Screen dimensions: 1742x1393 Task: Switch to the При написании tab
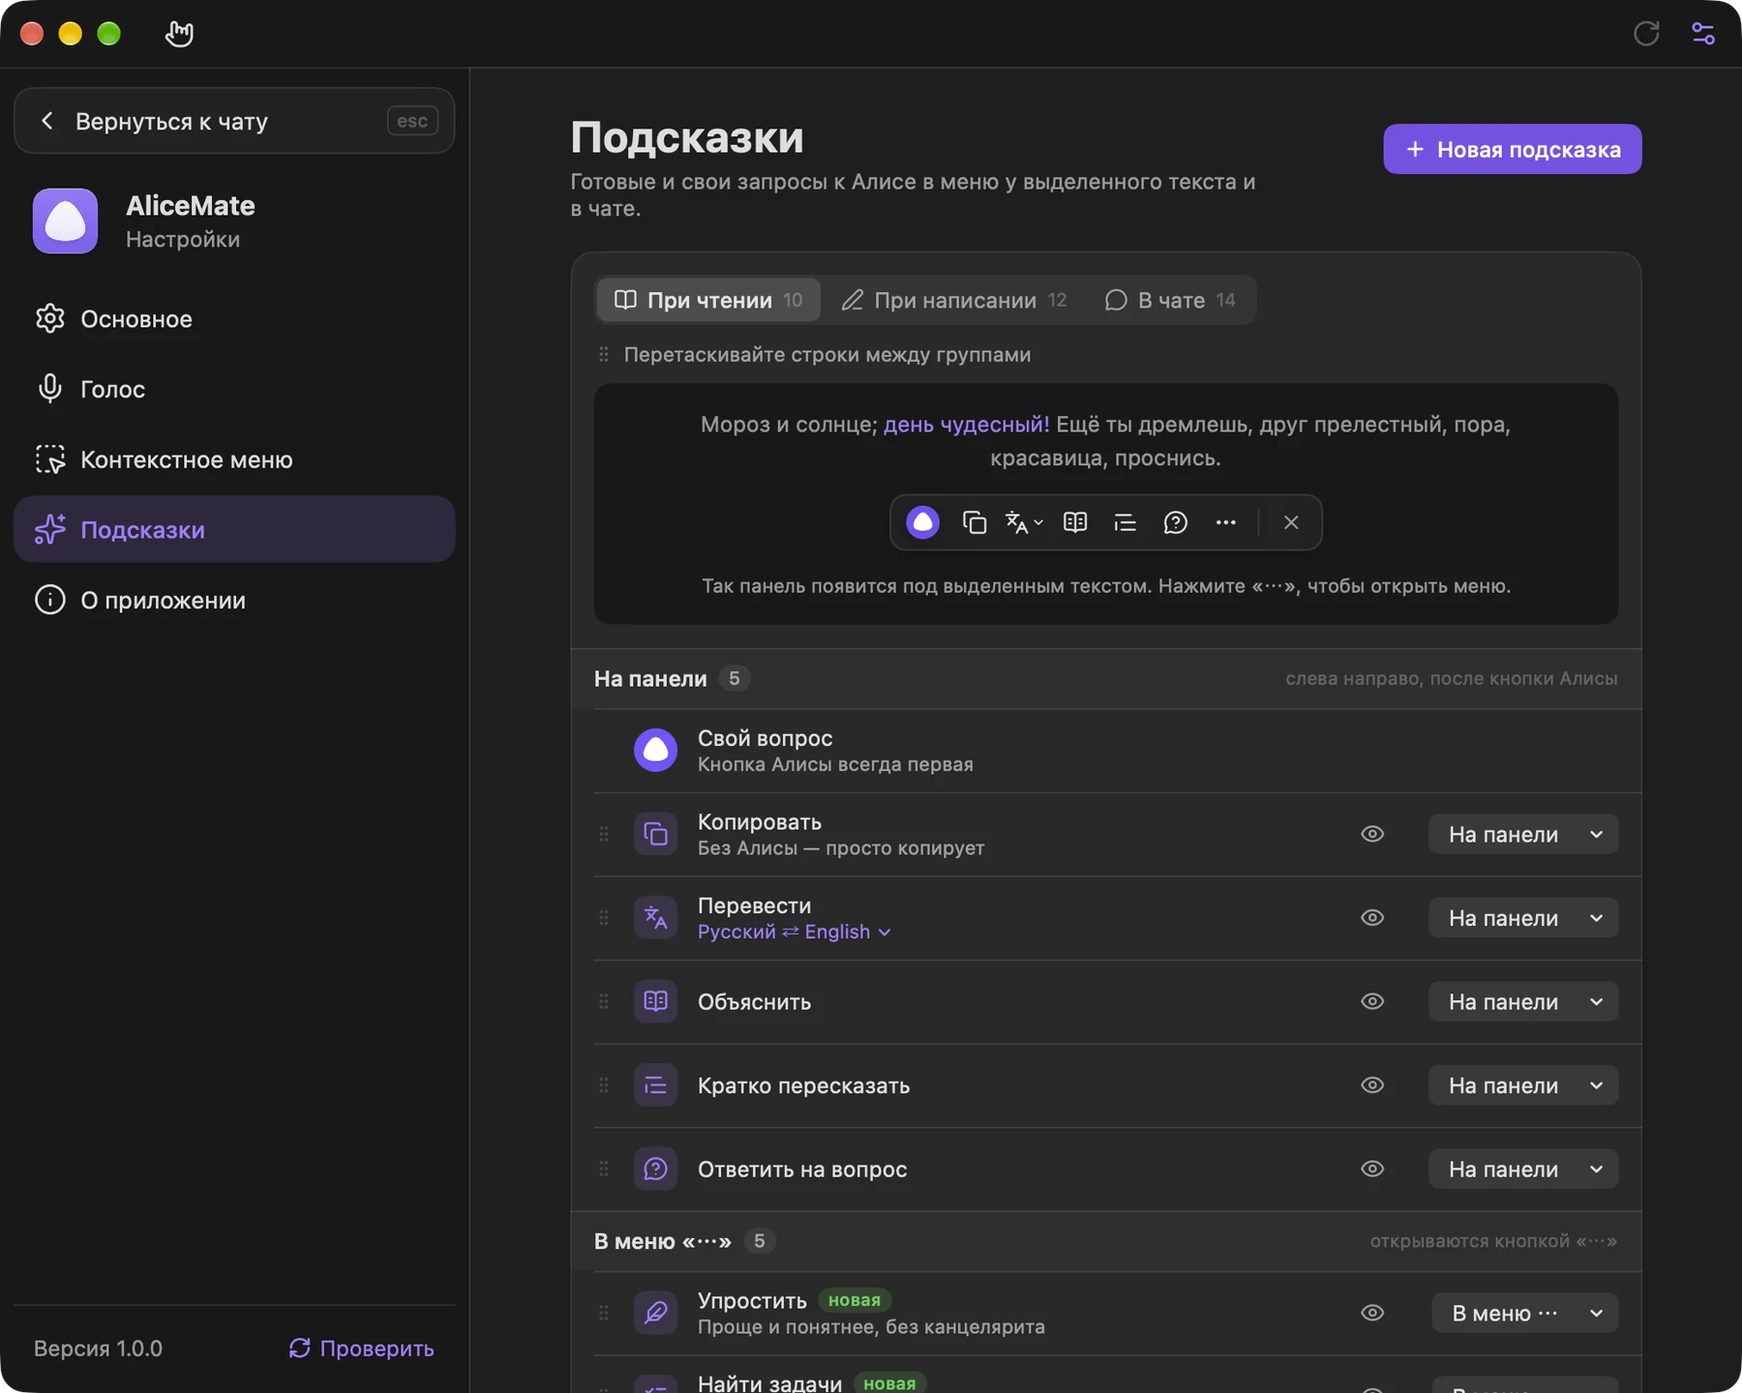tap(953, 300)
